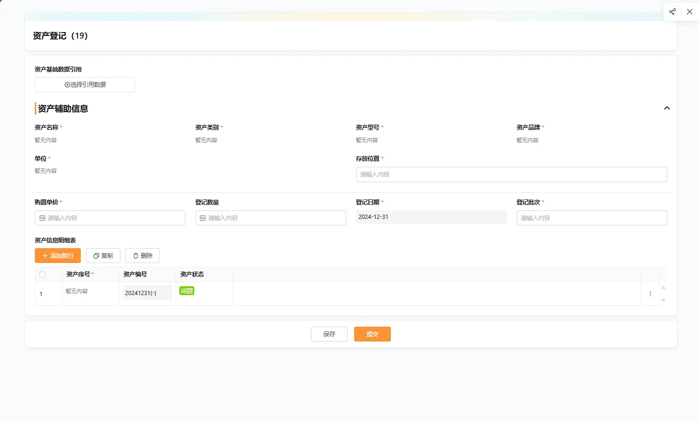
Task: Click the 保存 save button
Action: [x=329, y=334]
